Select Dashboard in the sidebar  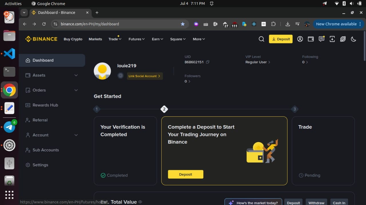(52, 60)
